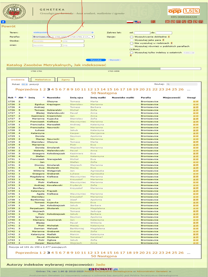Open the Poland map icon in the toolbar
This screenshot has width=208, height=277.
(167, 22)
